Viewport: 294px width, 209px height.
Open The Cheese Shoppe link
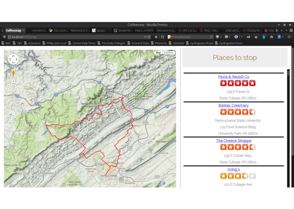234,140
